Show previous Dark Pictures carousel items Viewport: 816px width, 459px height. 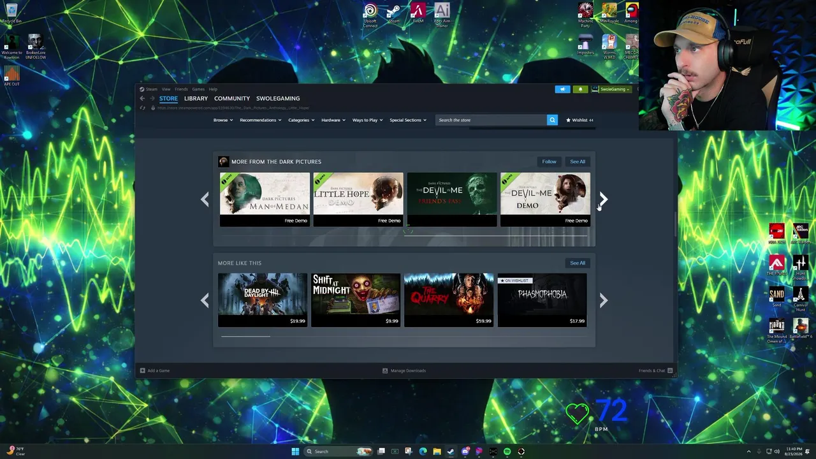pos(205,200)
